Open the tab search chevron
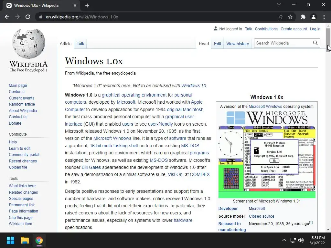The image size is (331, 248). point(279,5)
